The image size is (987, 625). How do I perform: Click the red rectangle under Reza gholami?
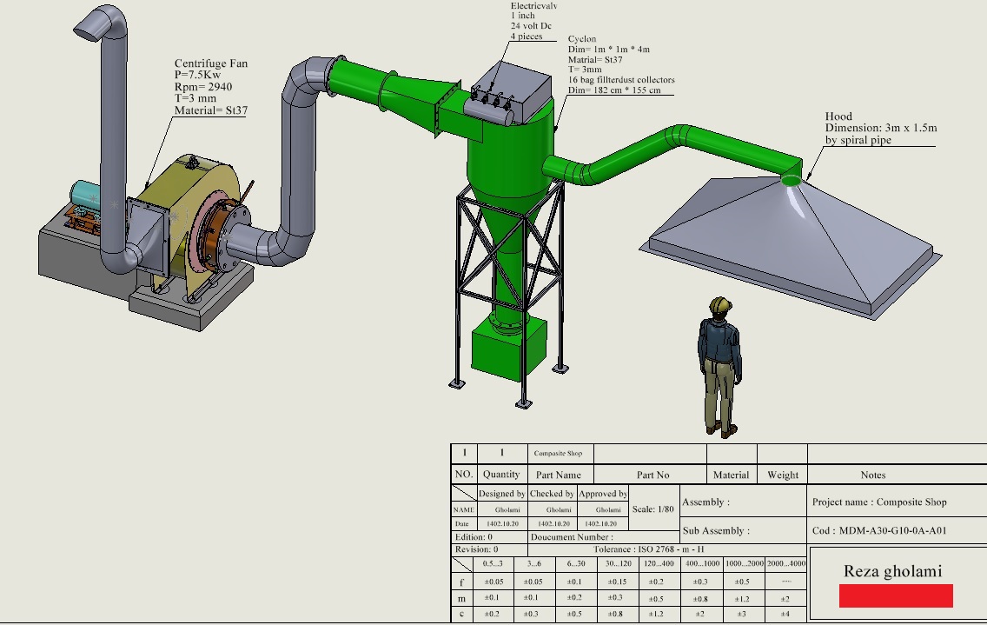click(x=896, y=595)
